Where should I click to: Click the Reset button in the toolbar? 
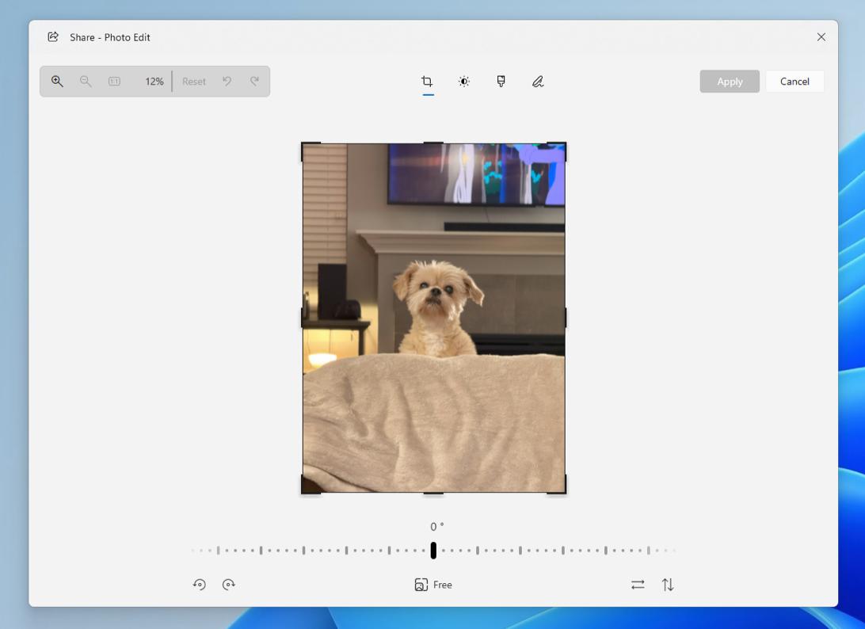pyautogui.click(x=193, y=82)
